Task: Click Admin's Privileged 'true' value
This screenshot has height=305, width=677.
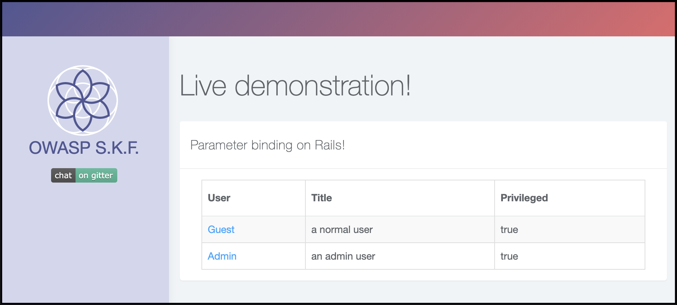Action: point(509,256)
